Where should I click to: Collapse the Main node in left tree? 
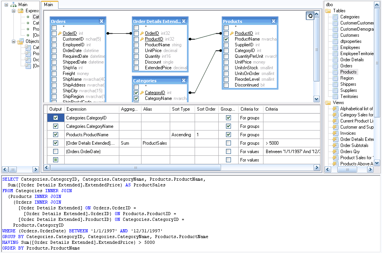coord(7,5)
